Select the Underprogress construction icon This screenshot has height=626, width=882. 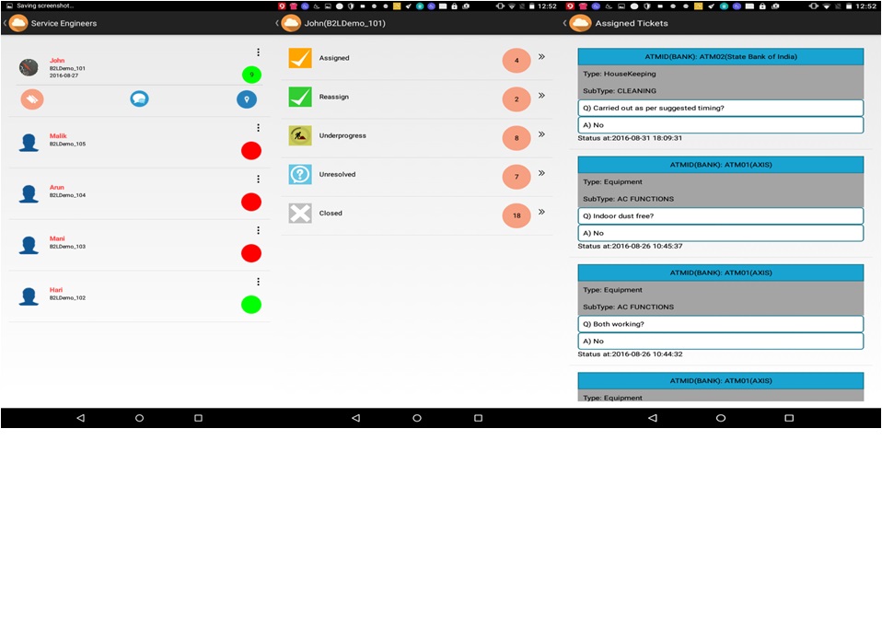(300, 135)
